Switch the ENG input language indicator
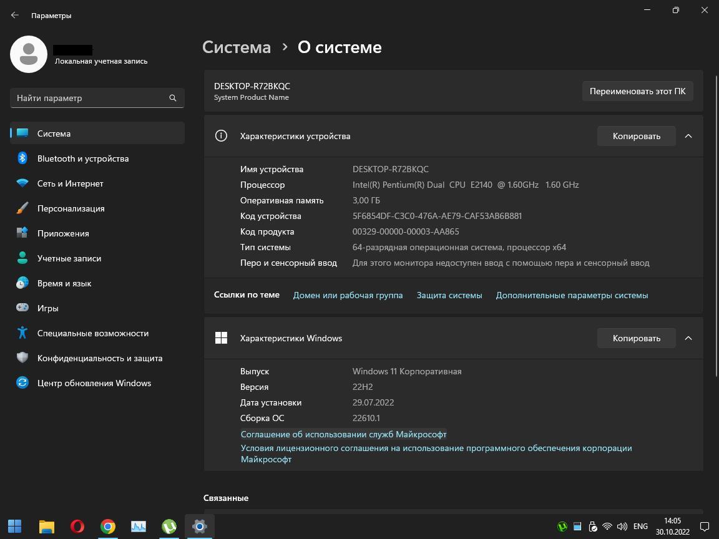Screen dimensions: 719x539 click(x=640, y=526)
